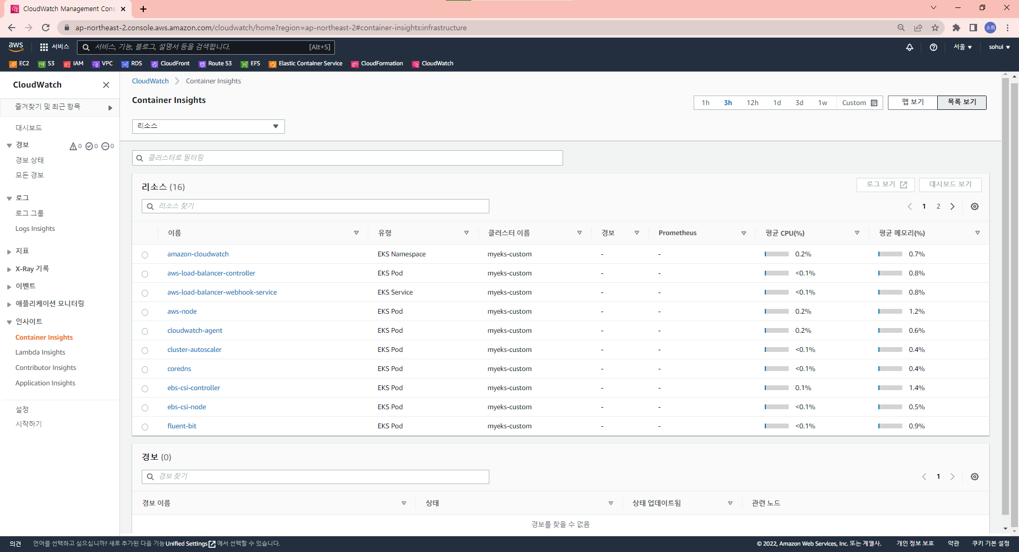Open Unified Settings link in footer
The image size is (1019, 552).
pyautogui.click(x=190, y=544)
